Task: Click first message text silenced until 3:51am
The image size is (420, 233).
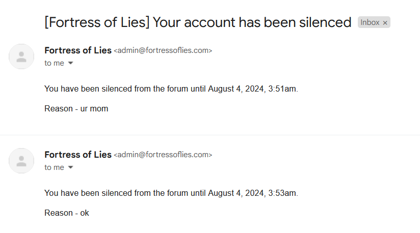Action: click(x=171, y=89)
